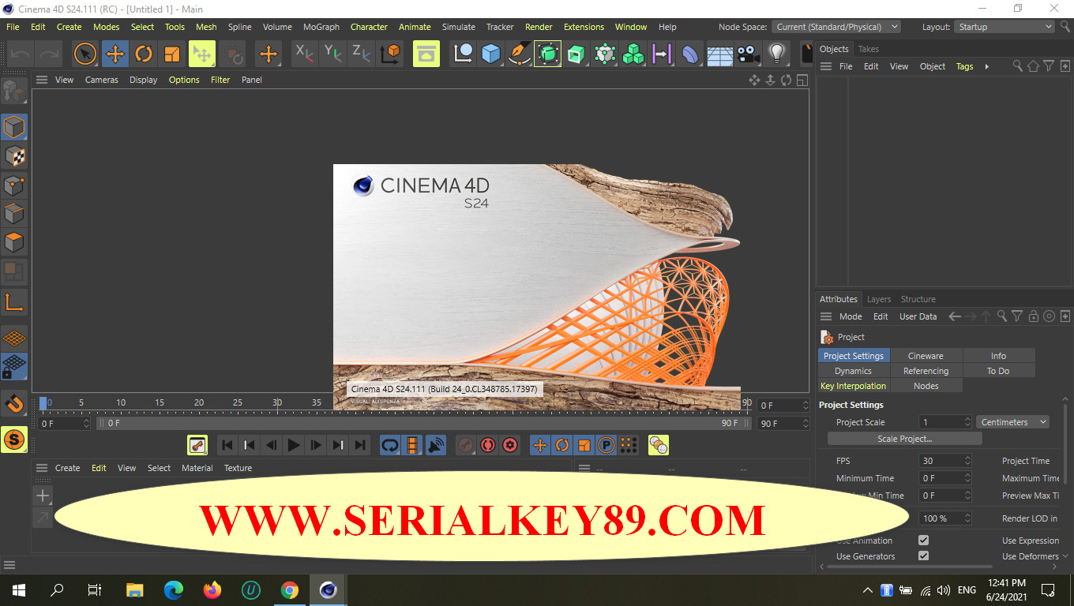This screenshot has height=606, width=1074.
Task: Switch to the Layers tab
Action: [x=879, y=299]
